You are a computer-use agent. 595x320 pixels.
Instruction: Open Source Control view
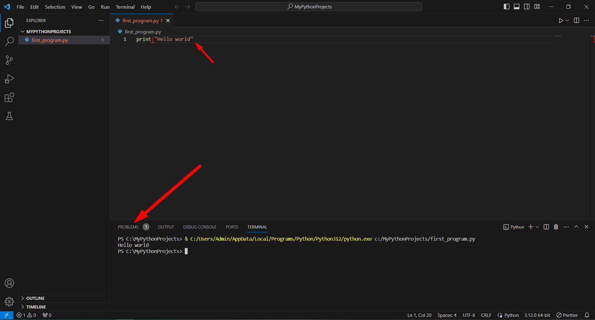pyautogui.click(x=9, y=60)
